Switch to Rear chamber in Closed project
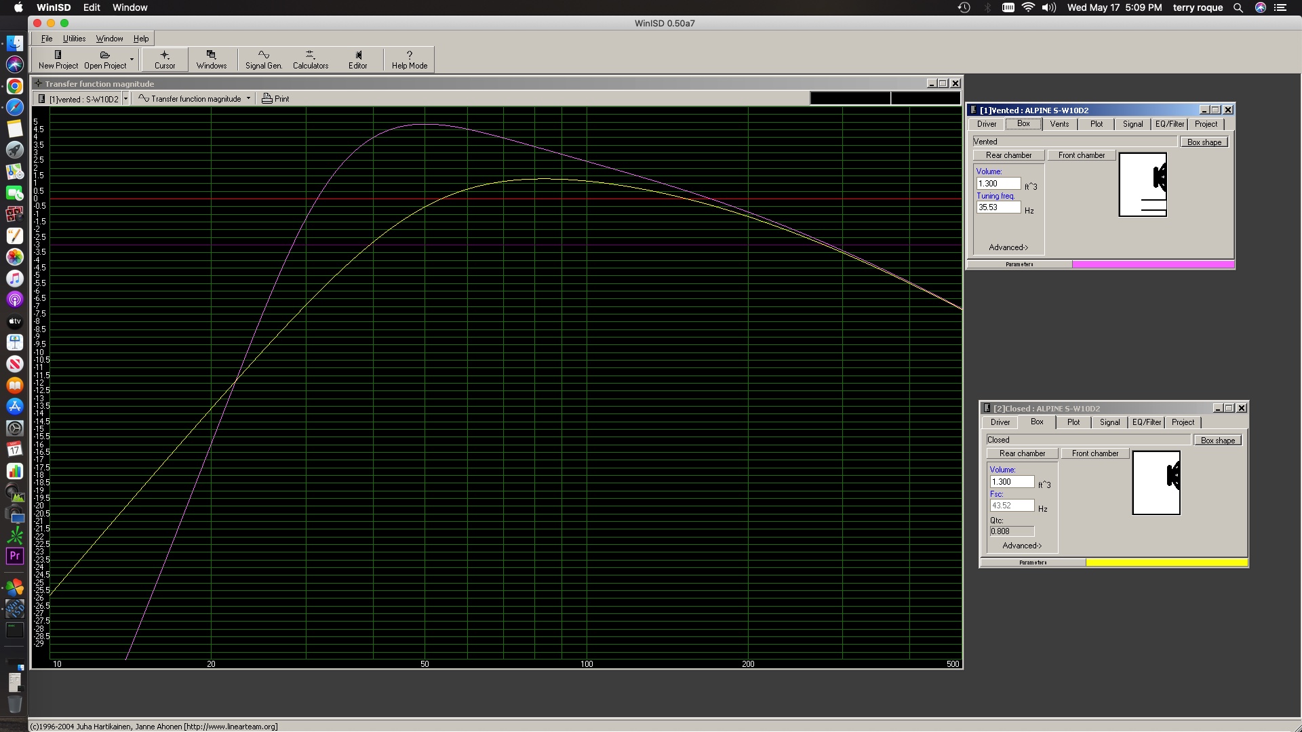The height and width of the screenshot is (732, 1302). 1022,453
